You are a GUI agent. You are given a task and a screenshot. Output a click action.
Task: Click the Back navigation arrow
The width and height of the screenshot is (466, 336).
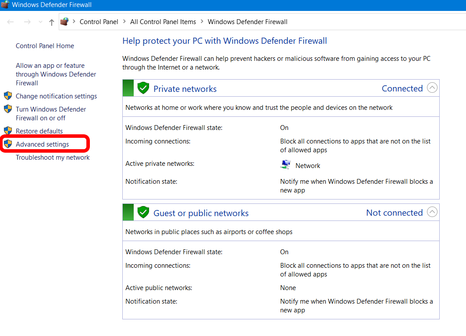coord(11,22)
